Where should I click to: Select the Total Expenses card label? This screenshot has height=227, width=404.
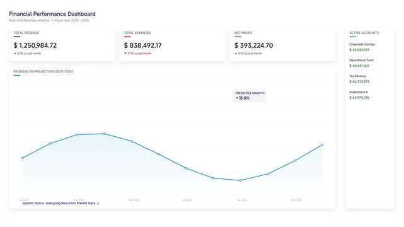(137, 33)
